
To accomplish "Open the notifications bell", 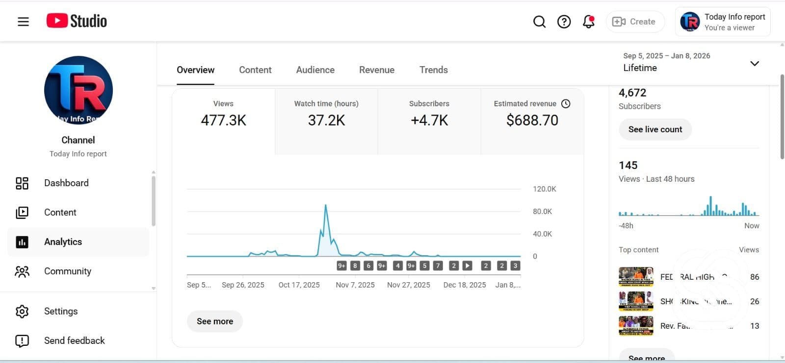I will [x=588, y=22].
